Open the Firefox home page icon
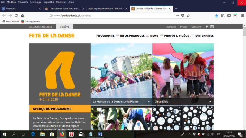246x138 pixels. click(x=22, y=16)
